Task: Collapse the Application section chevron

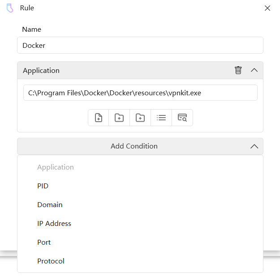Action: (254, 70)
